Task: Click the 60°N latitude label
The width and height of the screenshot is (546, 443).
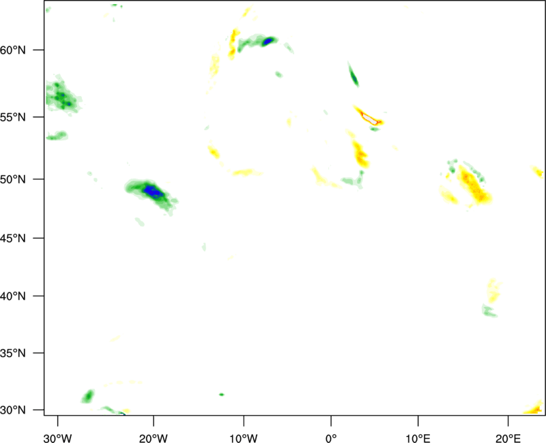Action: (13, 50)
